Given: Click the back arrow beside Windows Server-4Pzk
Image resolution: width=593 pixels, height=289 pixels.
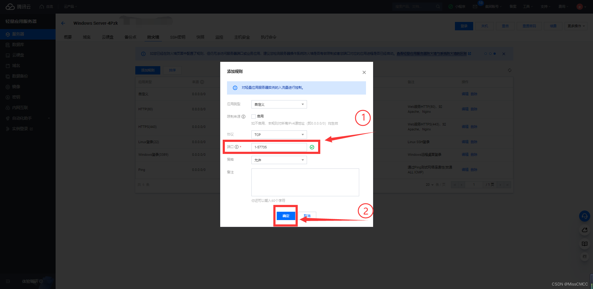Looking at the screenshot, I should (x=63, y=23).
